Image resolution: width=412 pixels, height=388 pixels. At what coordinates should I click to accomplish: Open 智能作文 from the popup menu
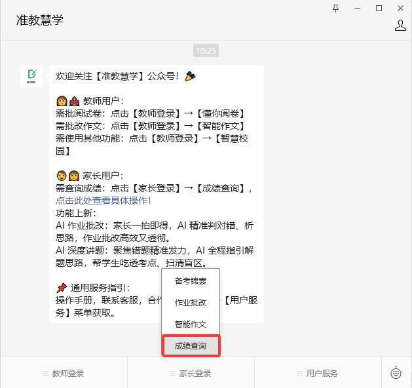click(x=191, y=324)
